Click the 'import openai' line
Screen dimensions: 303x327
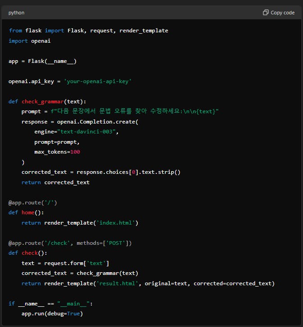coord(29,41)
